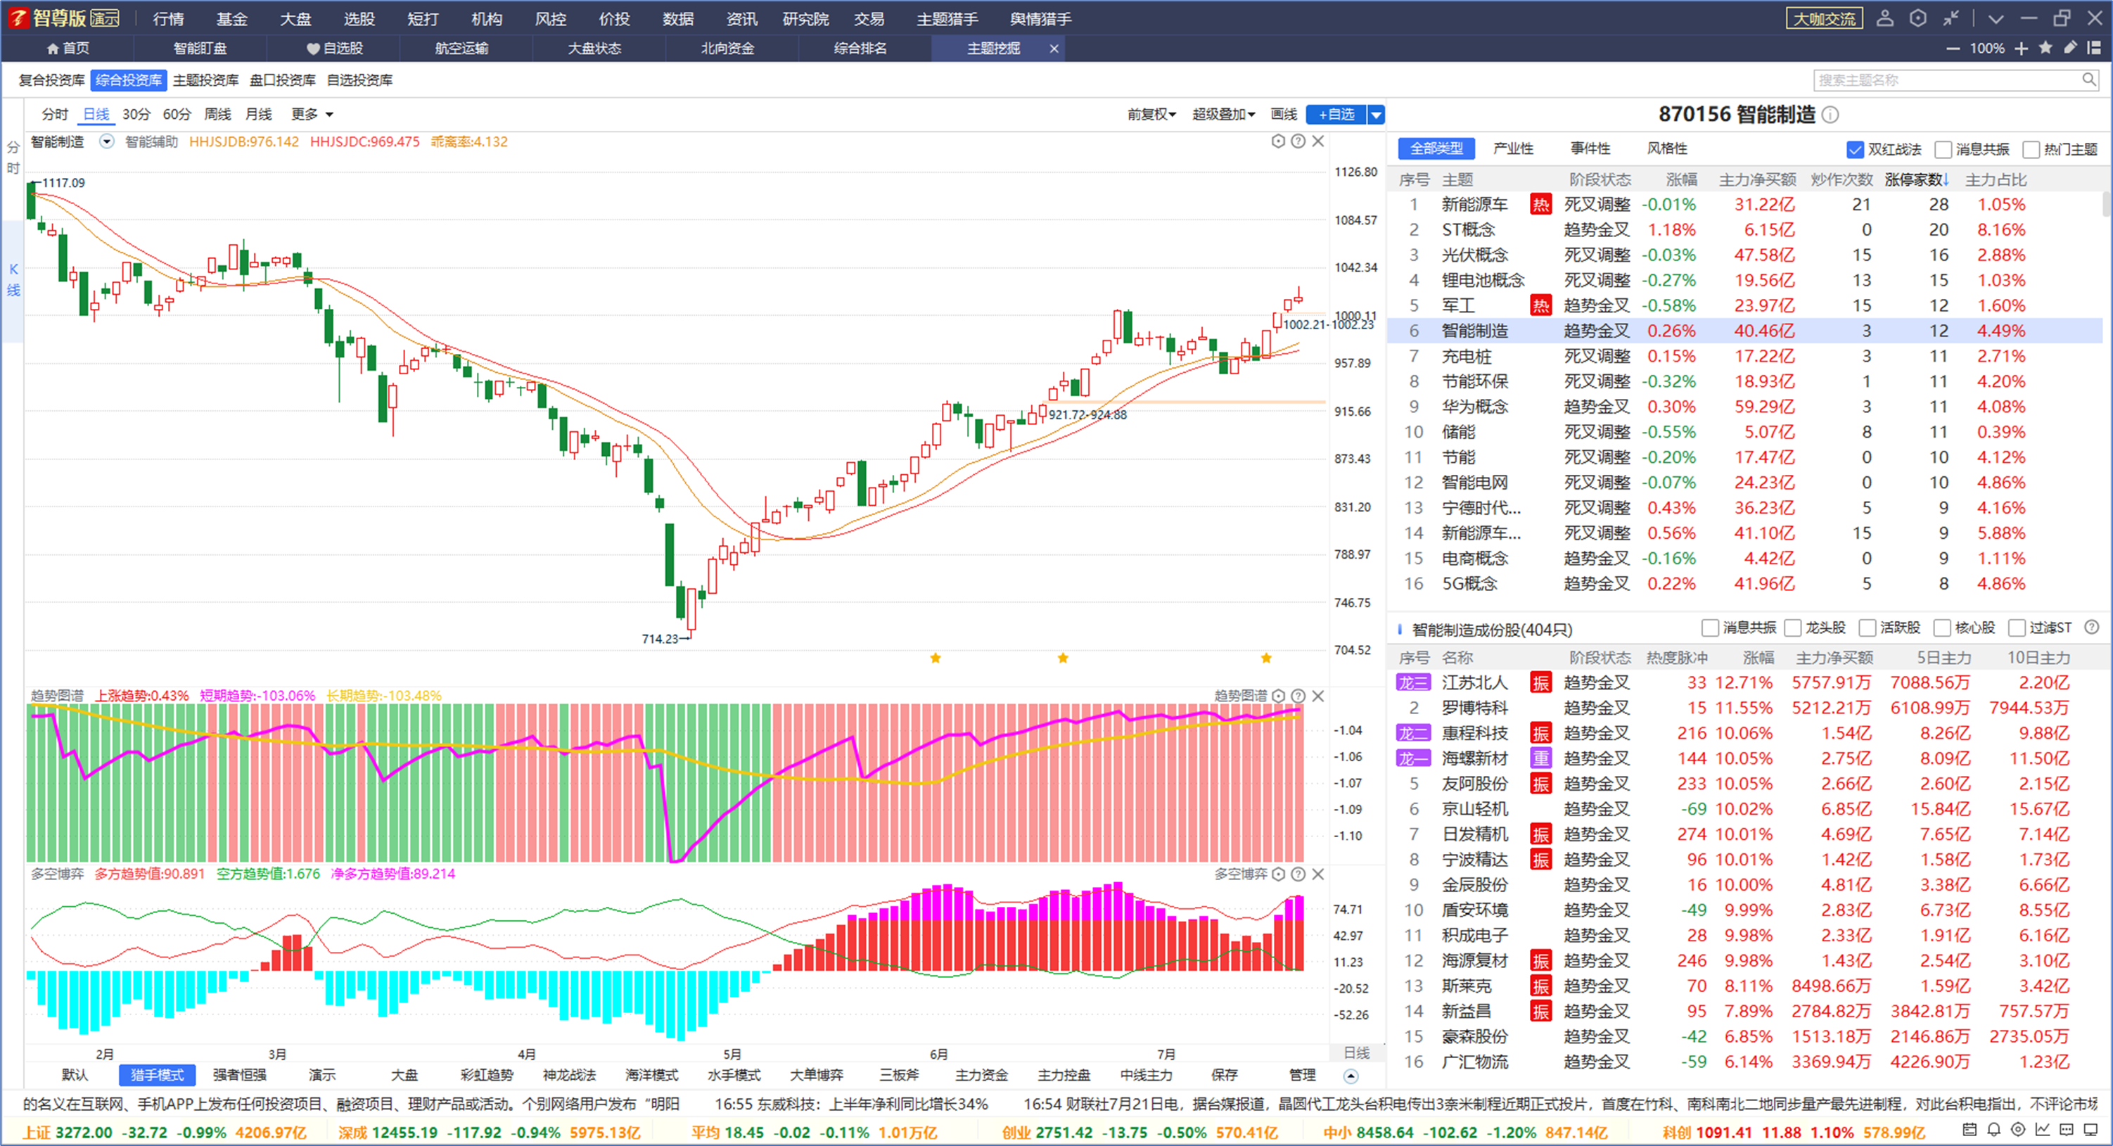
Task: Open the 超级叠加 dropdown
Action: tap(1223, 115)
